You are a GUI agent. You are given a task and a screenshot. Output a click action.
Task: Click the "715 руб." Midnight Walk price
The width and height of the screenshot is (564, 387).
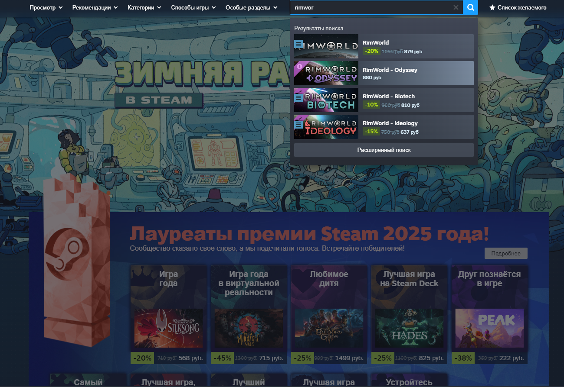click(271, 358)
